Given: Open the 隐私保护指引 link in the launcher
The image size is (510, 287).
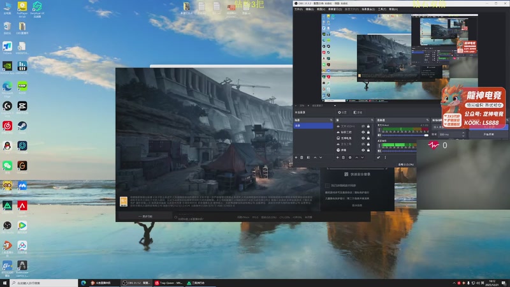Looking at the screenshot, I should 361,193.
